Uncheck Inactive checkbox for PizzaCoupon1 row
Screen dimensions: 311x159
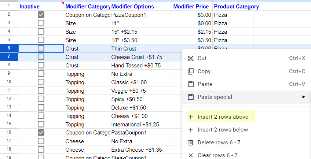pyautogui.click(x=41, y=15)
